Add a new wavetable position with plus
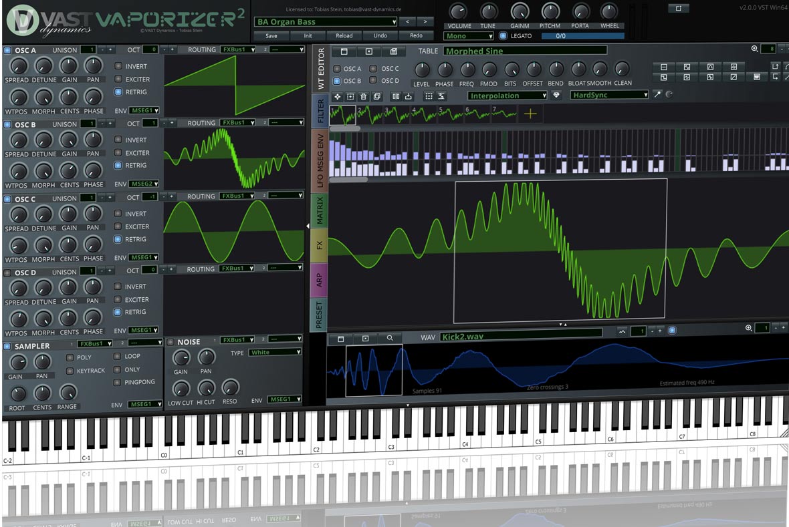Viewport: 789px width, 527px height. (530, 114)
